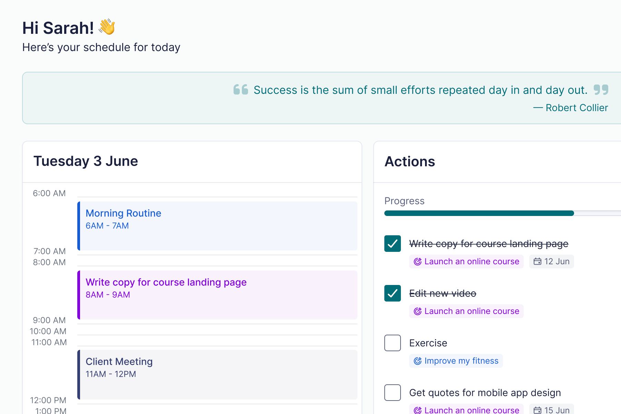This screenshot has width=621, height=414.
Task: Uncheck the 'Edit new video' checkbox
Action: click(393, 293)
